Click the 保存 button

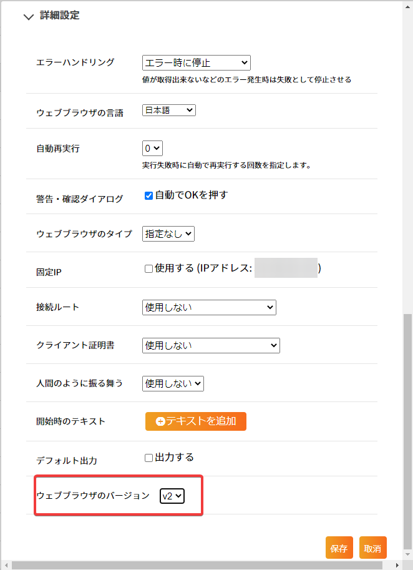click(339, 548)
